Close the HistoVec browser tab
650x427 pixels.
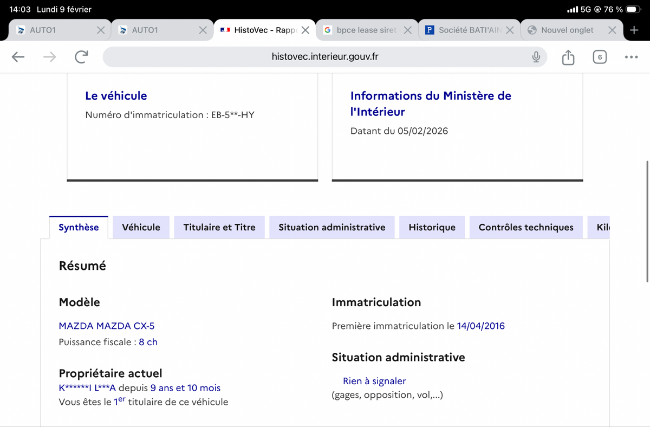[x=305, y=30]
